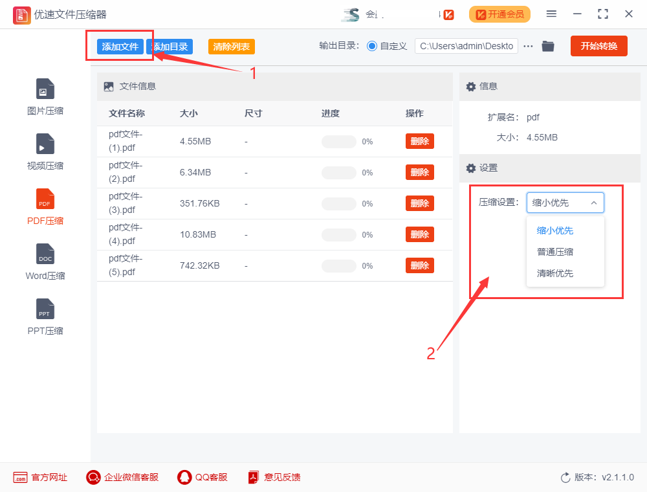Viewport: 647px width, 492px height.
Task: Delete pdf文件-(1).pdf from the list
Action: click(x=420, y=142)
